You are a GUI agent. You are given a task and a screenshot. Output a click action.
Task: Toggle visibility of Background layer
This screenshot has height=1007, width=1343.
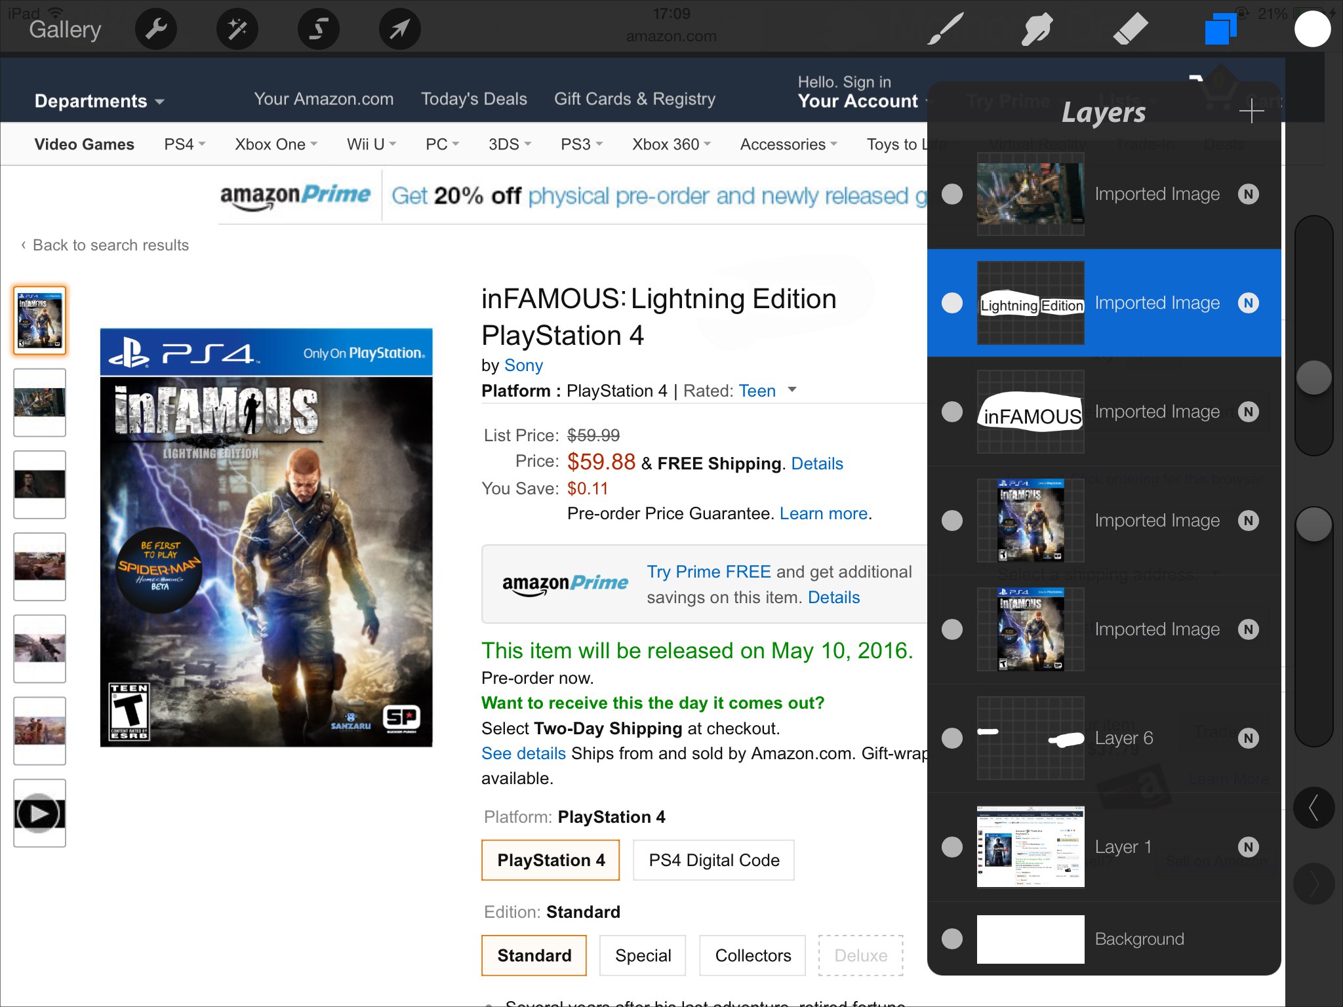952,939
